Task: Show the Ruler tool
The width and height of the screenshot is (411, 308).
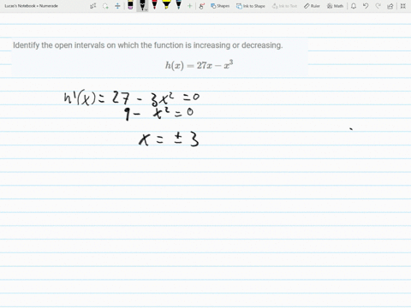Action: [x=312, y=6]
